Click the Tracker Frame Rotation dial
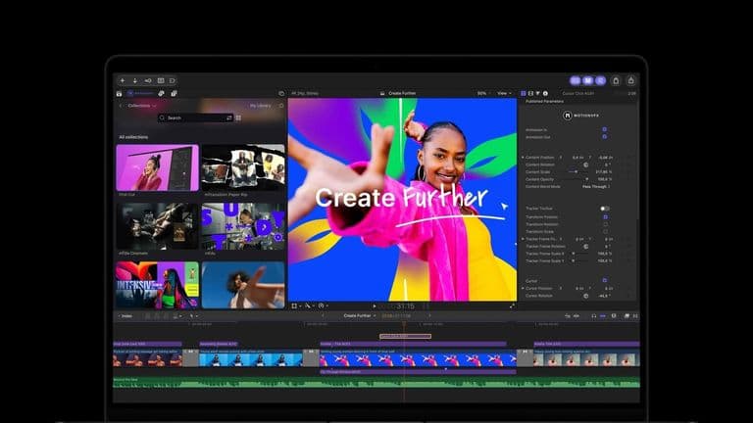Screen dimensions: 753x423 (586, 246)
